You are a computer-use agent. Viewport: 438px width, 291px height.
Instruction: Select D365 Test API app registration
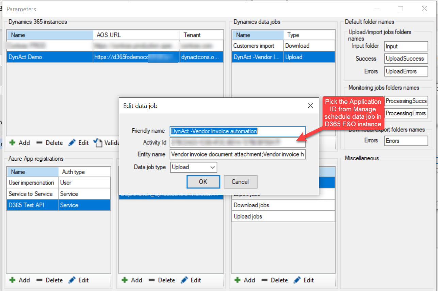pyautogui.click(x=59, y=205)
